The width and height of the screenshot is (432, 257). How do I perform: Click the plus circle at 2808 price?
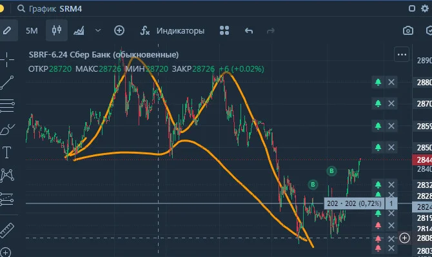[404, 238]
